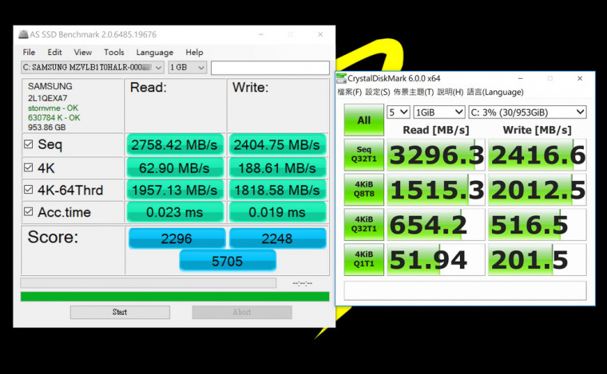607x374 pixels.
Task: Open the 設定(S) menu in CrystalDiskMark
Action: [x=378, y=92]
